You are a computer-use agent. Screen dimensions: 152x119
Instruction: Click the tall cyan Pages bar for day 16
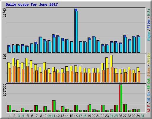[x=77, y=32]
